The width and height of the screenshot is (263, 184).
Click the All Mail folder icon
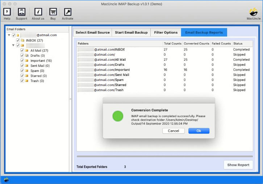[27, 50]
